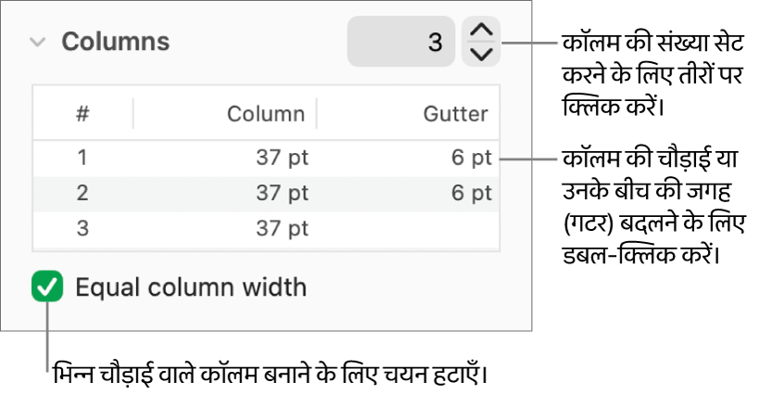The width and height of the screenshot is (759, 395).
Task: Click the Gutter table header
Action: click(x=455, y=114)
